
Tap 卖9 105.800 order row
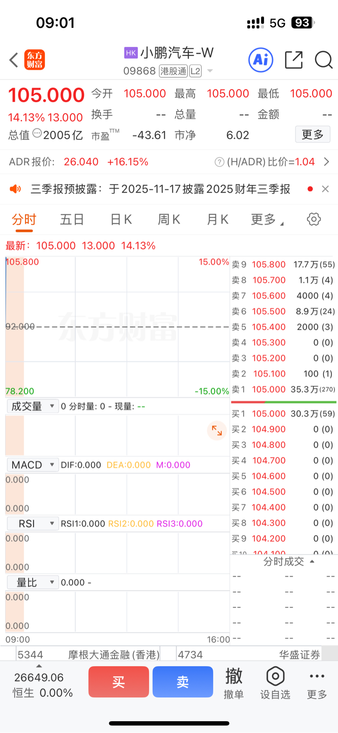[x=283, y=264]
